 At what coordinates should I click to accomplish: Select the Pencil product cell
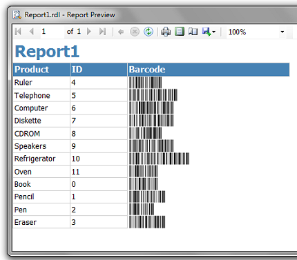(41, 197)
